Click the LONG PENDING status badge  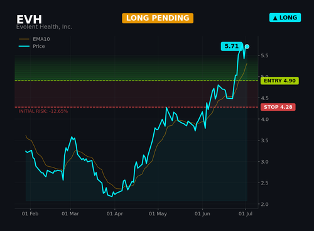pyautogui.click(x=158, y=18)
